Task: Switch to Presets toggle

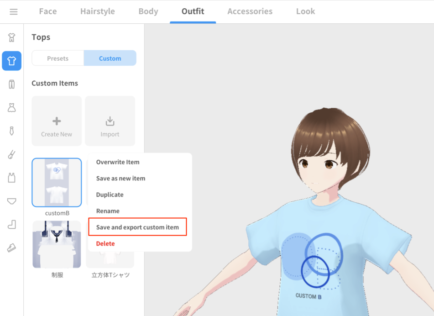Action: click(58, 58)
